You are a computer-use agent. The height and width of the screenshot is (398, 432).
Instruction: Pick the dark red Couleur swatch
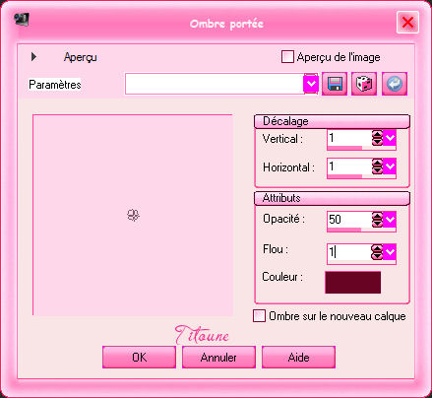353,282
